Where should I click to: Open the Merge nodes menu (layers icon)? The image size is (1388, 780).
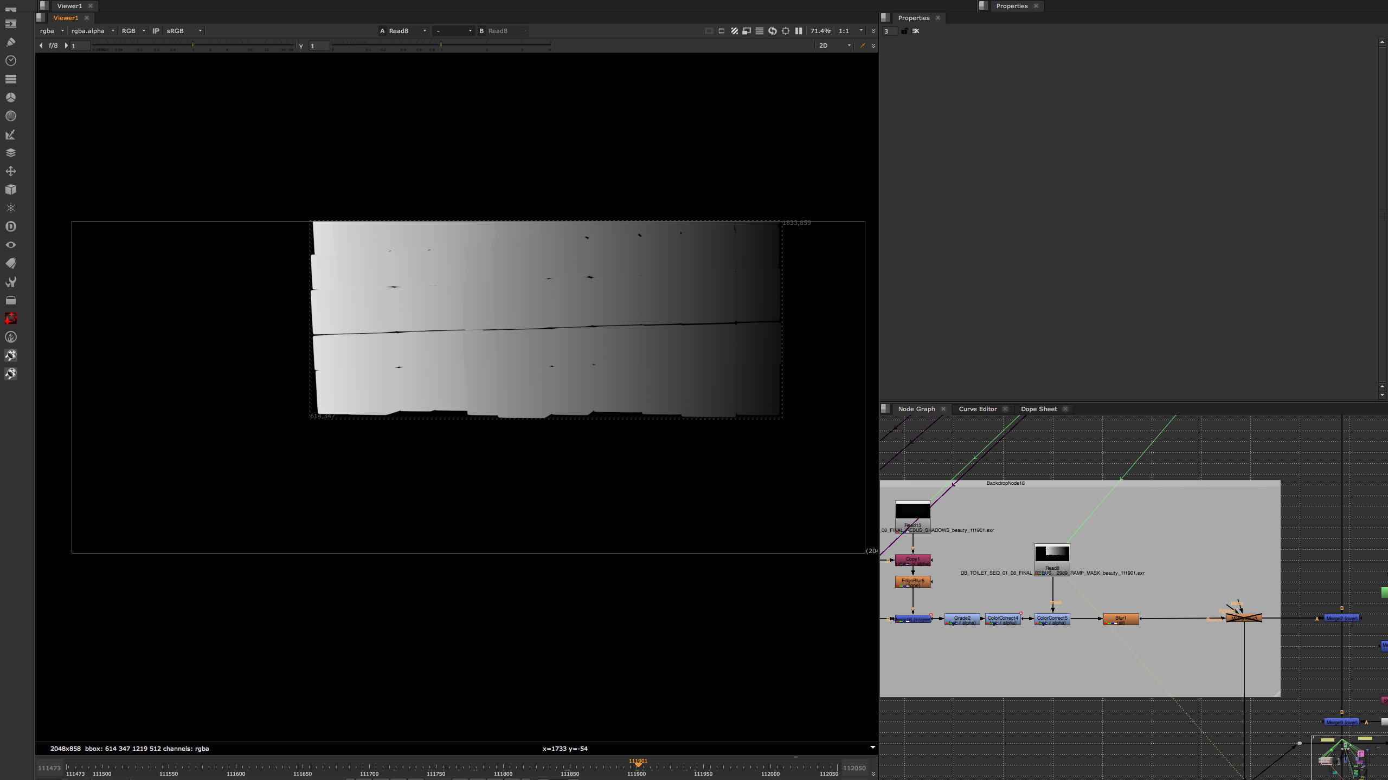(10, 153)
